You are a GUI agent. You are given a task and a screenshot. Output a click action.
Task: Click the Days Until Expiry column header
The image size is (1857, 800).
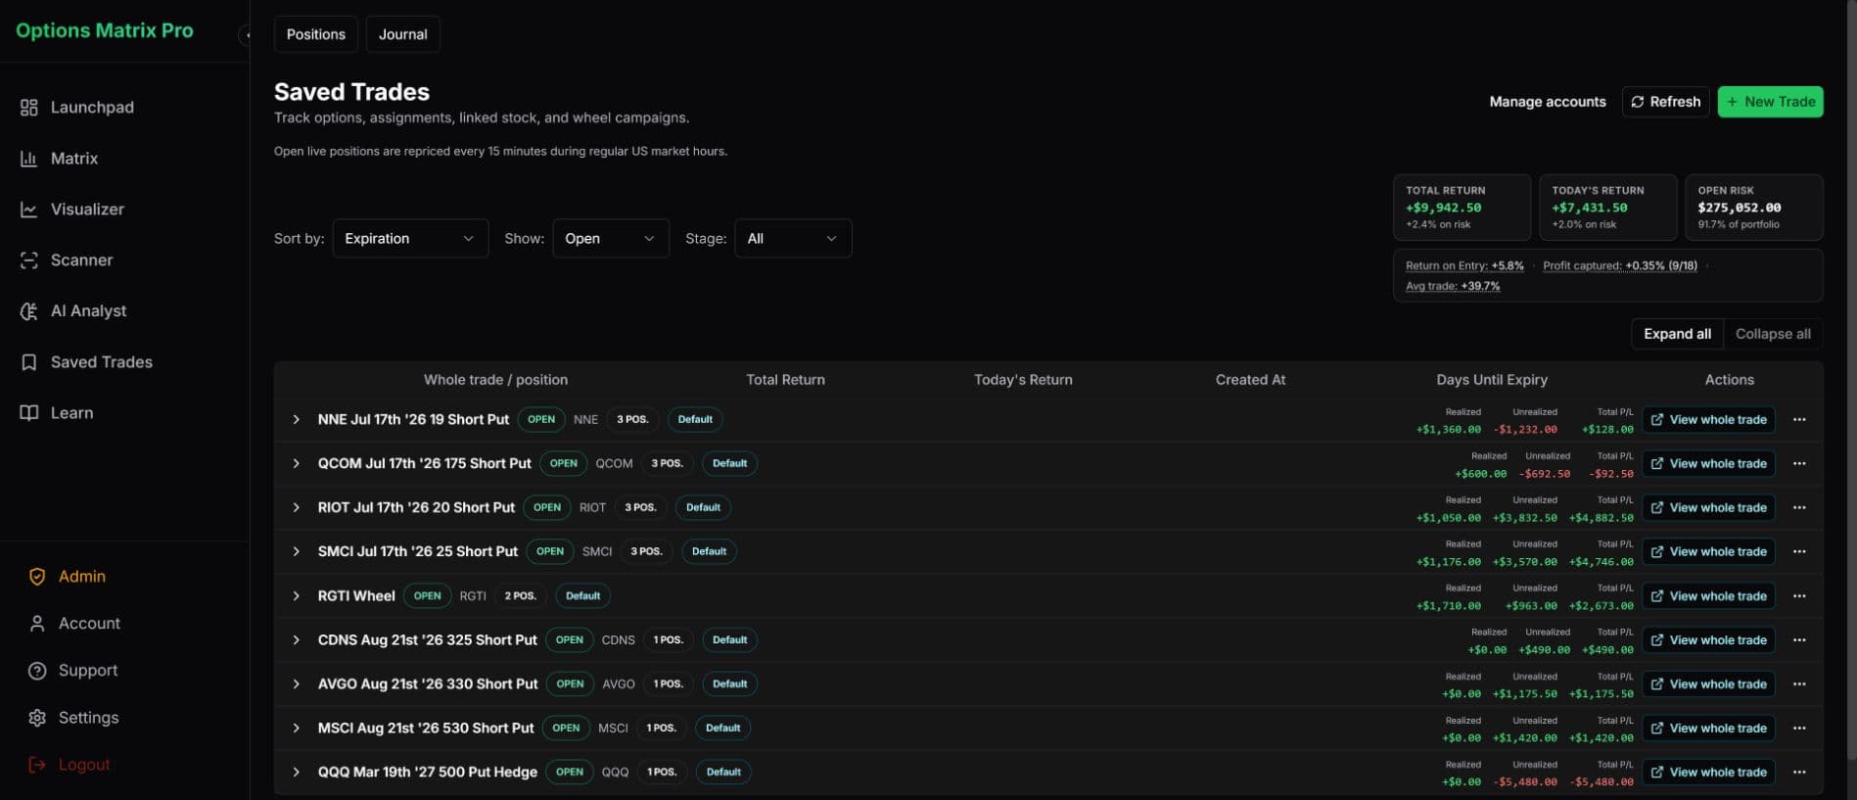(1491, 380)
